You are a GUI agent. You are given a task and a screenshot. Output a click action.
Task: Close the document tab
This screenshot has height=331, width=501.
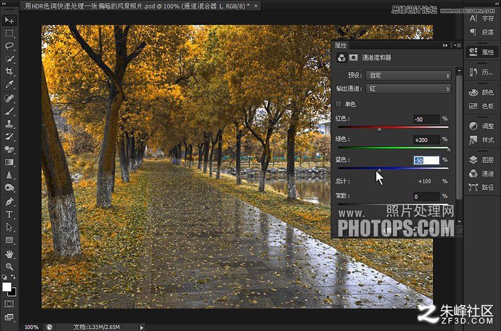pos(256,6)
